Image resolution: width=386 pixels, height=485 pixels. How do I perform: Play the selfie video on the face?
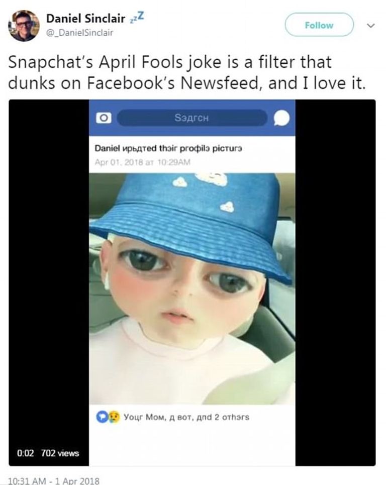tap(191, 292)
